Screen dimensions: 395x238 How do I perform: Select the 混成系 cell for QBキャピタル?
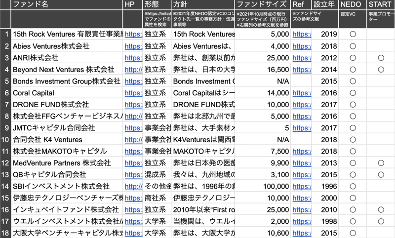[x=157, y=175]
